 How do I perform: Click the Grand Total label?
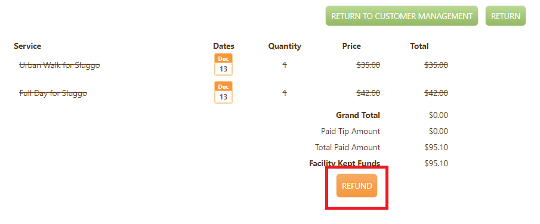point(358,115)
